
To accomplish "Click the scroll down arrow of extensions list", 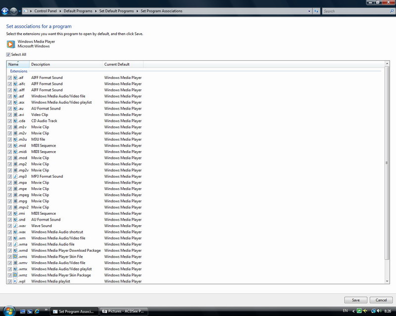I will [387, 281].
